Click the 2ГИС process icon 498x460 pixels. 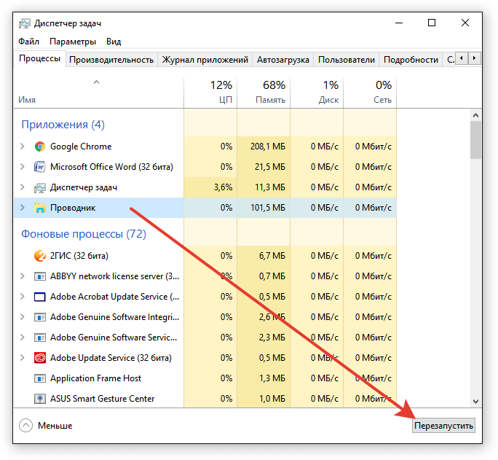tap(40, 256)
